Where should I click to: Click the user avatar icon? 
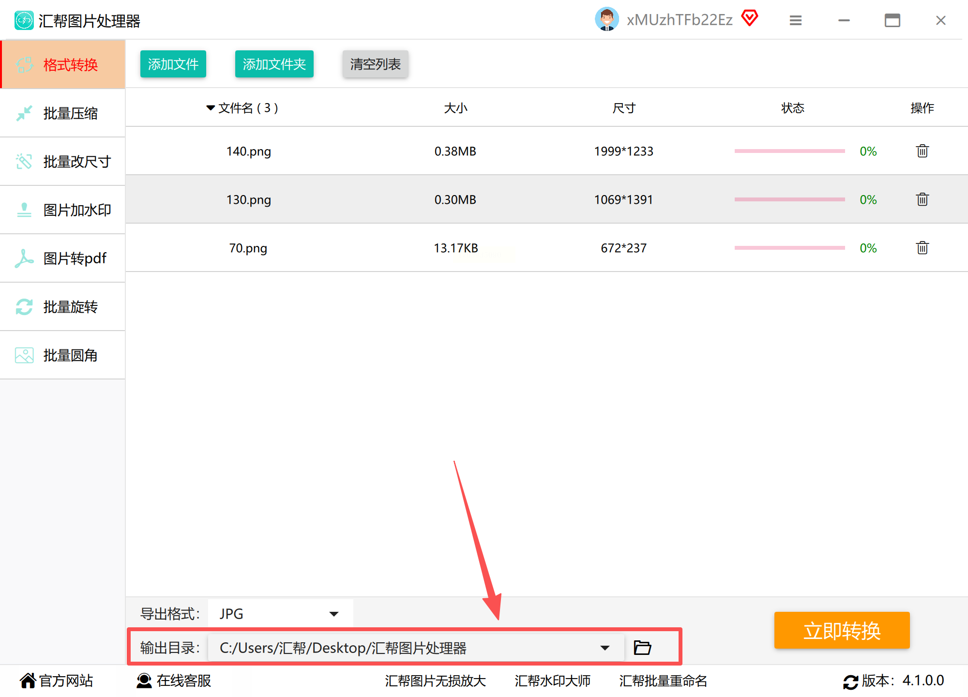[606, 20]
